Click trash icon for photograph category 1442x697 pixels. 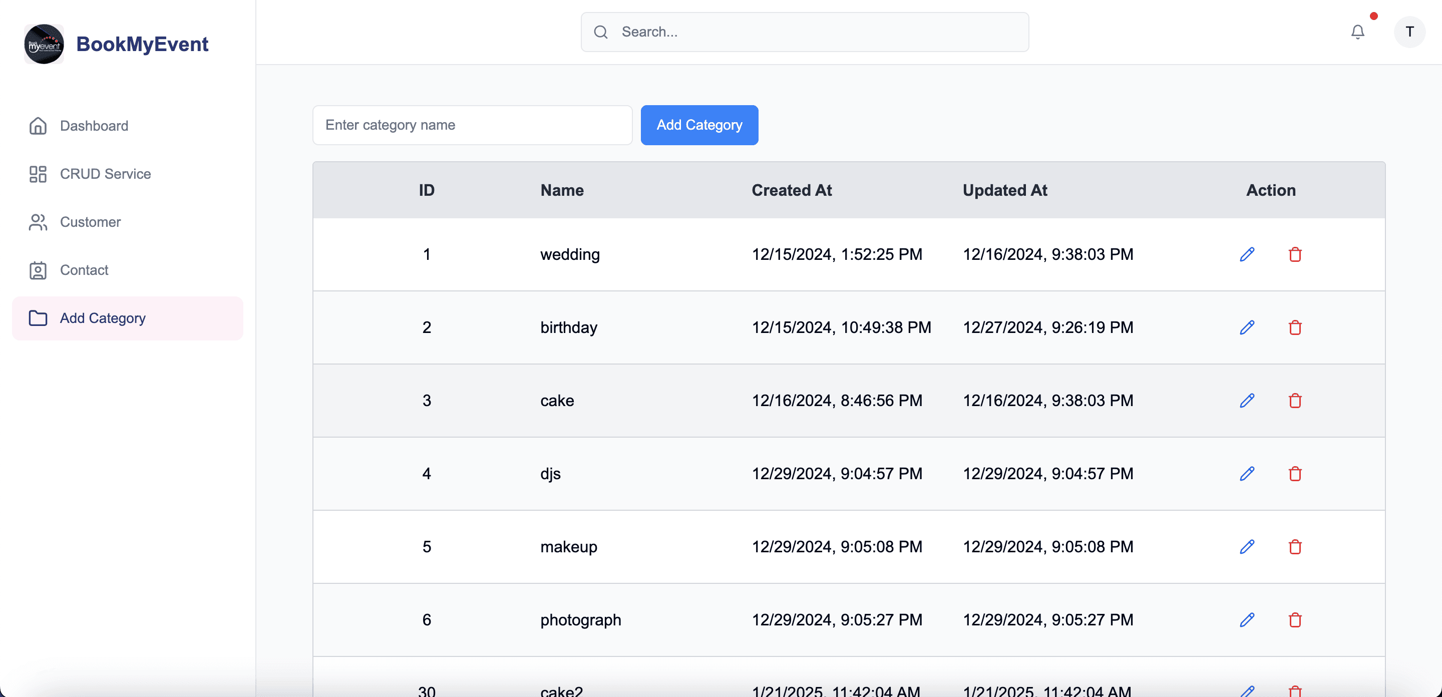click(1295, 620)
